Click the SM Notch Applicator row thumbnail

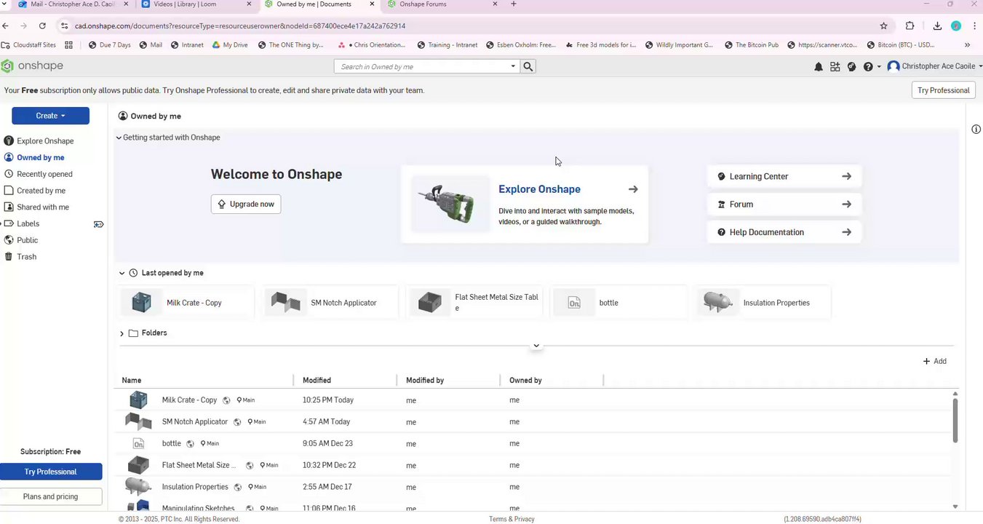pos(138,421)
